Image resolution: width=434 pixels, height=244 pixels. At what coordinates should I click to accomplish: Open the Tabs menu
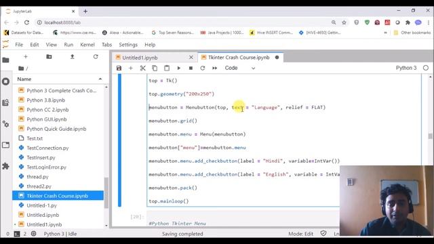(x=107, y=45)
